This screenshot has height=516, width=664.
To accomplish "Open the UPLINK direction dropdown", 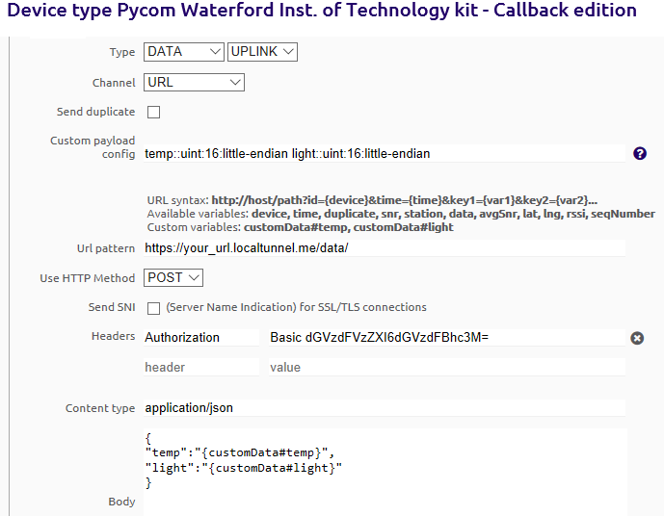I will point(262,52).
